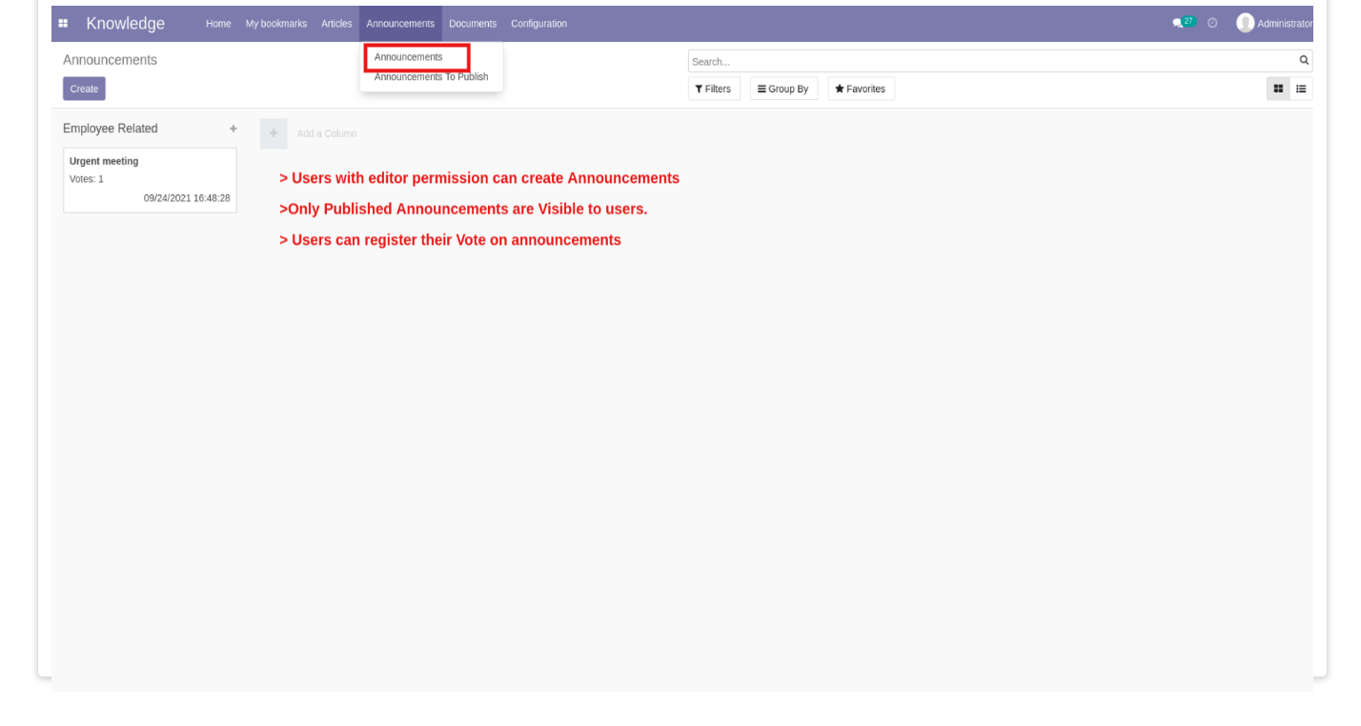The height and width of the screenshot is (726, 1361).
Task: Click the Administrator avatar icon
Action: [1245, 23]
